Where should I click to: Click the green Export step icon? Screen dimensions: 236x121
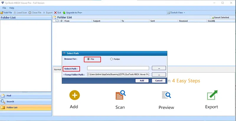click(212, 95)
